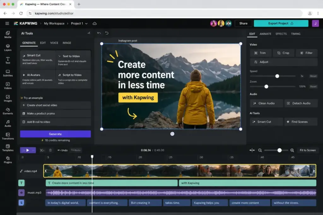Open the TIMING tab
Viewport: 323px width, 215px height.
(296, 34)
